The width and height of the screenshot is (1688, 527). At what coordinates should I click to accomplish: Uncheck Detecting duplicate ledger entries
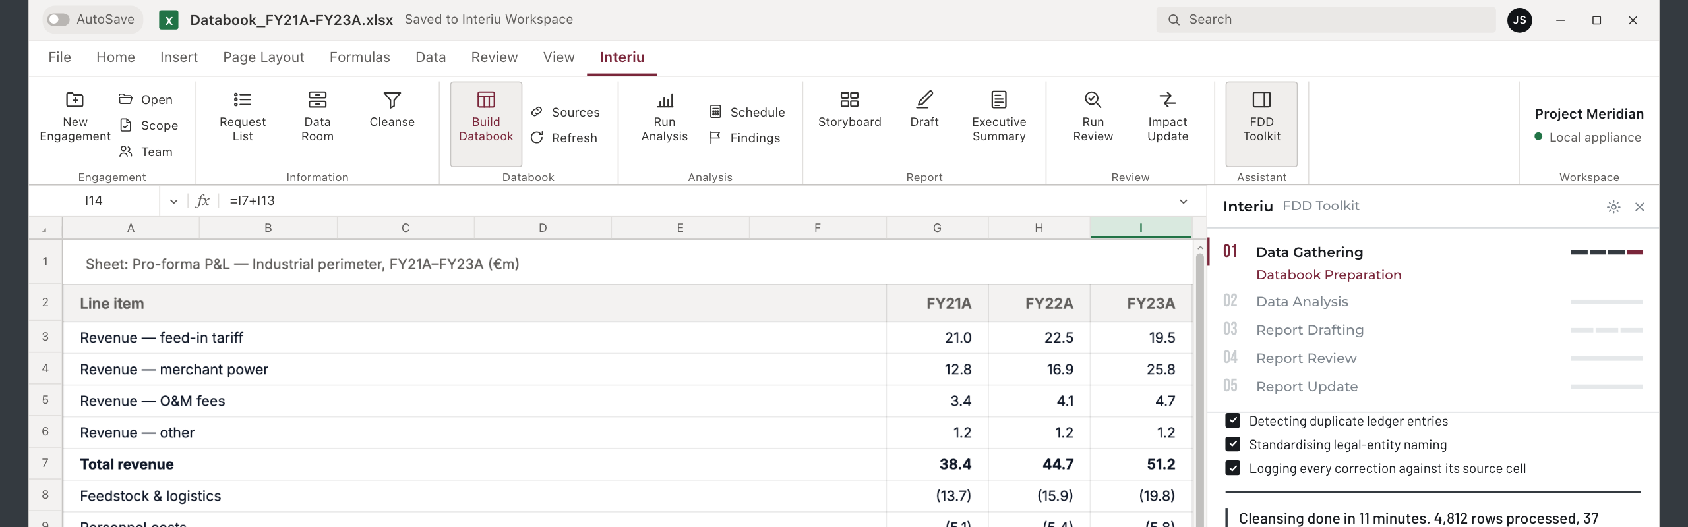pos(1232,420)
